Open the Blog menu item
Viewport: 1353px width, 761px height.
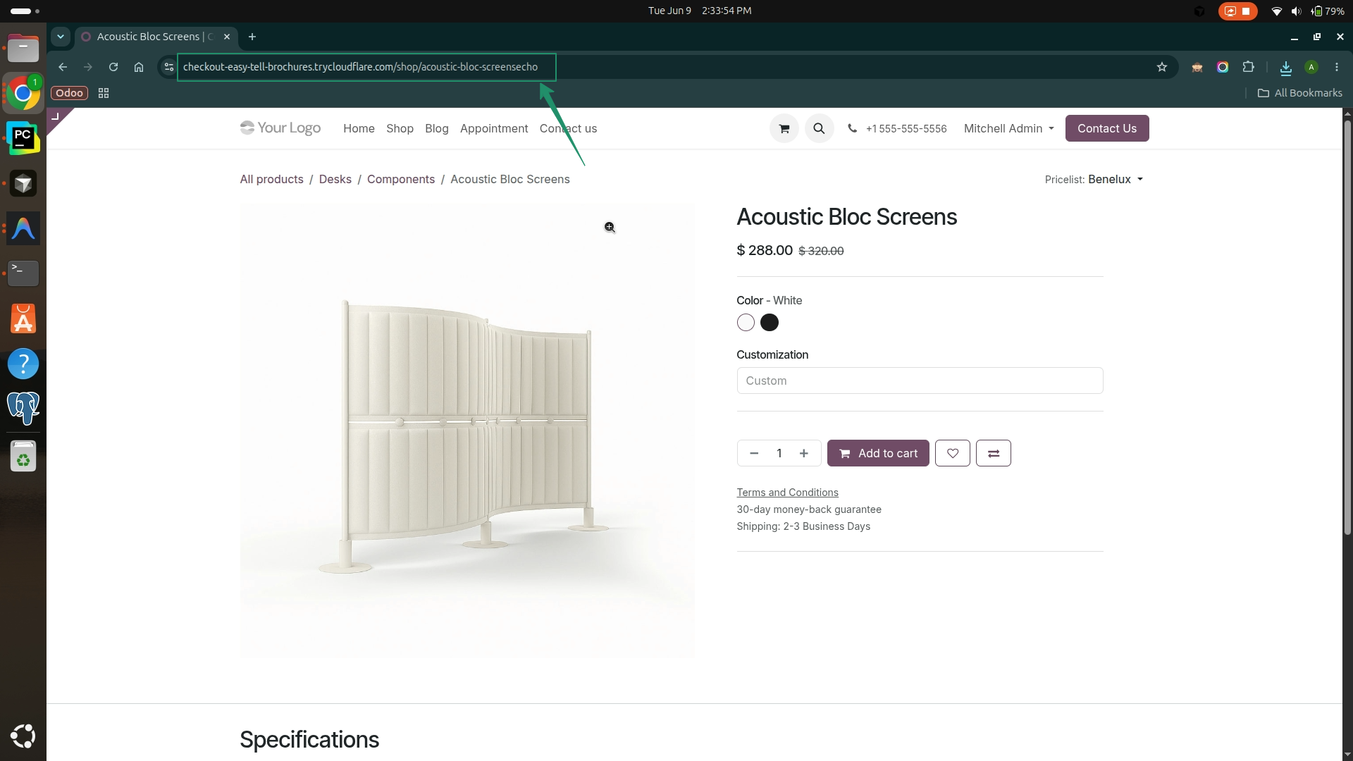tap(437, 128)
